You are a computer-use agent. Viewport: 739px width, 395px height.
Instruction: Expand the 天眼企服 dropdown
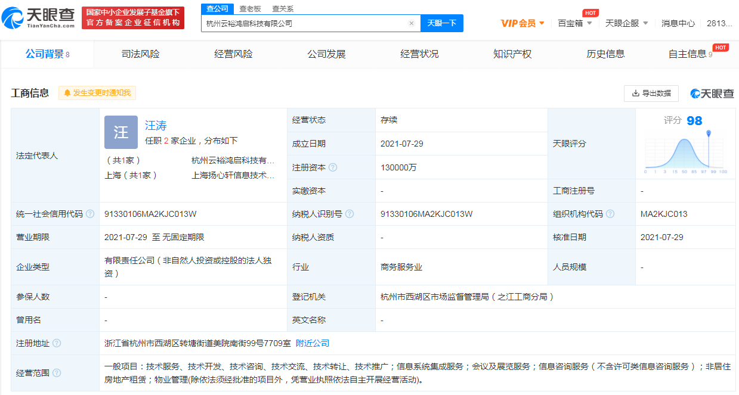(x=626, y=23)
